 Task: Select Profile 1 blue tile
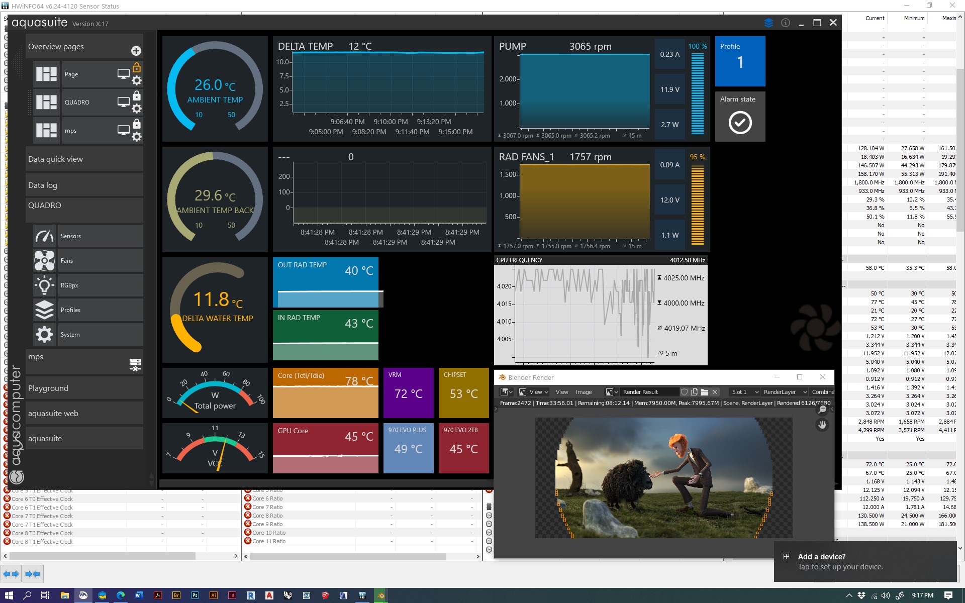pyautogui.click(x=740, y=61)
